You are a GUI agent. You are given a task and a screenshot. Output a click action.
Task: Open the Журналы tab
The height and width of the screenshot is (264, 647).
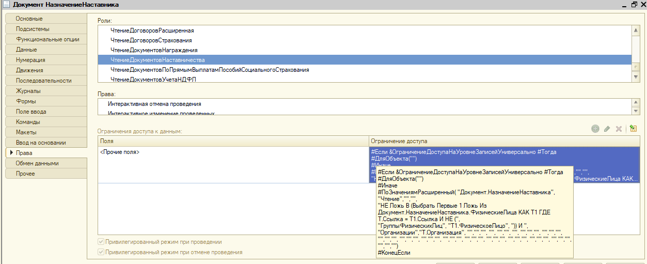click(x=46, y=91)
